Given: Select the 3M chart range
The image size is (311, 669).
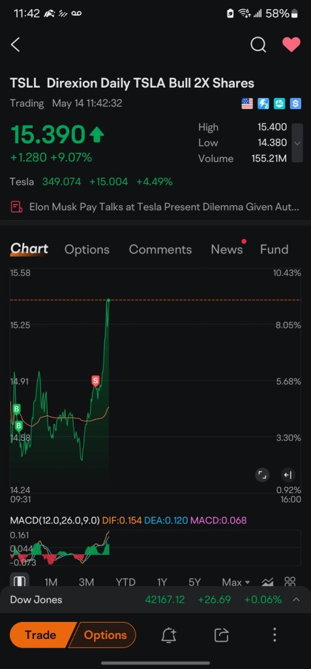Looking at the screenshot, I should 87,582.
